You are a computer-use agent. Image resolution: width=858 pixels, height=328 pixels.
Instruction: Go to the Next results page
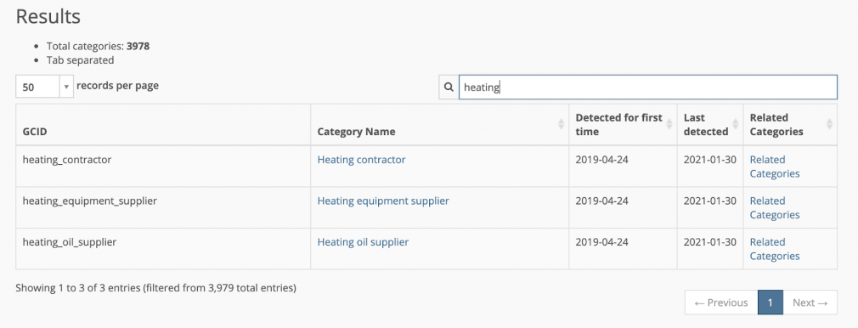pos(810,303)
